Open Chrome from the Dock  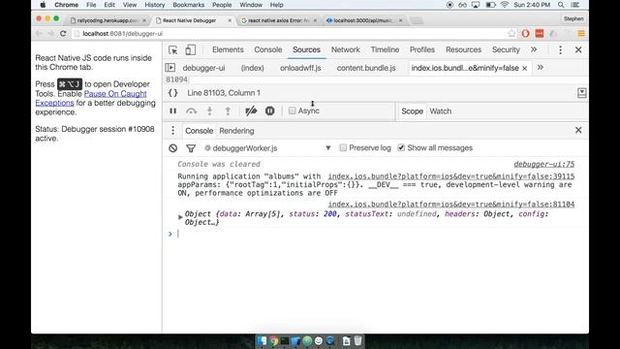click(273, 340)
